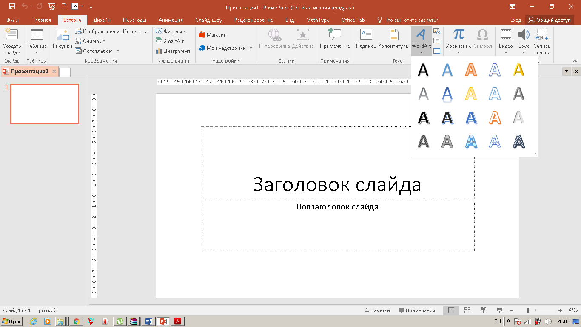Switch to the Дизайн ribbon tab
The width and height of the screenshot is (581, 327).
point(102,20)
